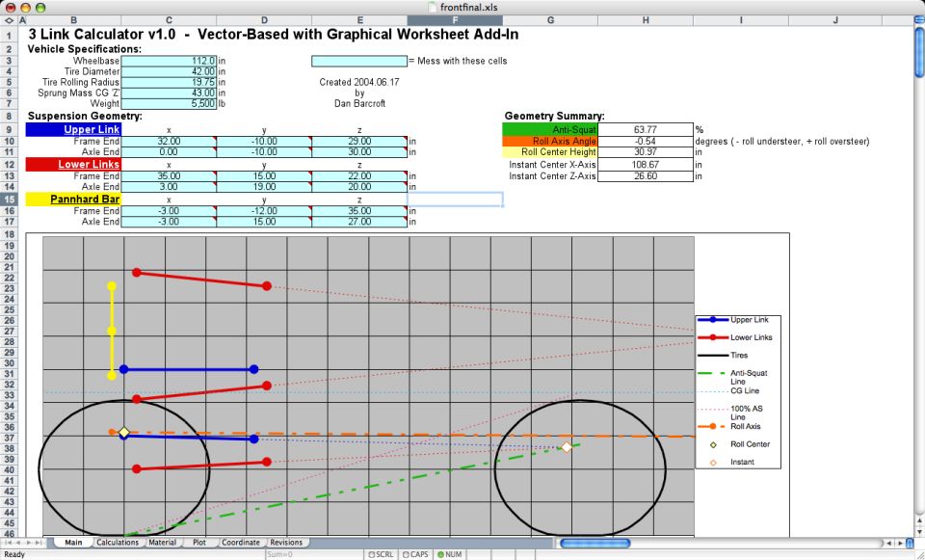This screenshot has width=925, height=560.
Task: Click Pannhard Bar Frame End z value 35.00
Action: (359, 211)
